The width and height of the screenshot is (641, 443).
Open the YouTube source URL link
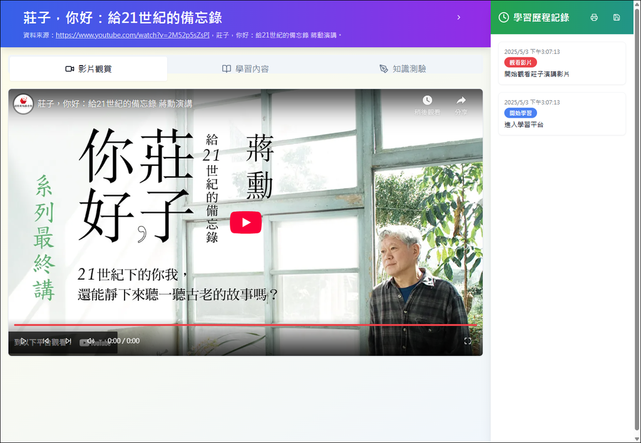(x=133, y=35)
